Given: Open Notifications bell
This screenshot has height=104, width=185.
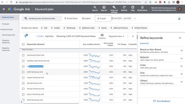Looking at the screenshot, I should (x=142, y=9).
